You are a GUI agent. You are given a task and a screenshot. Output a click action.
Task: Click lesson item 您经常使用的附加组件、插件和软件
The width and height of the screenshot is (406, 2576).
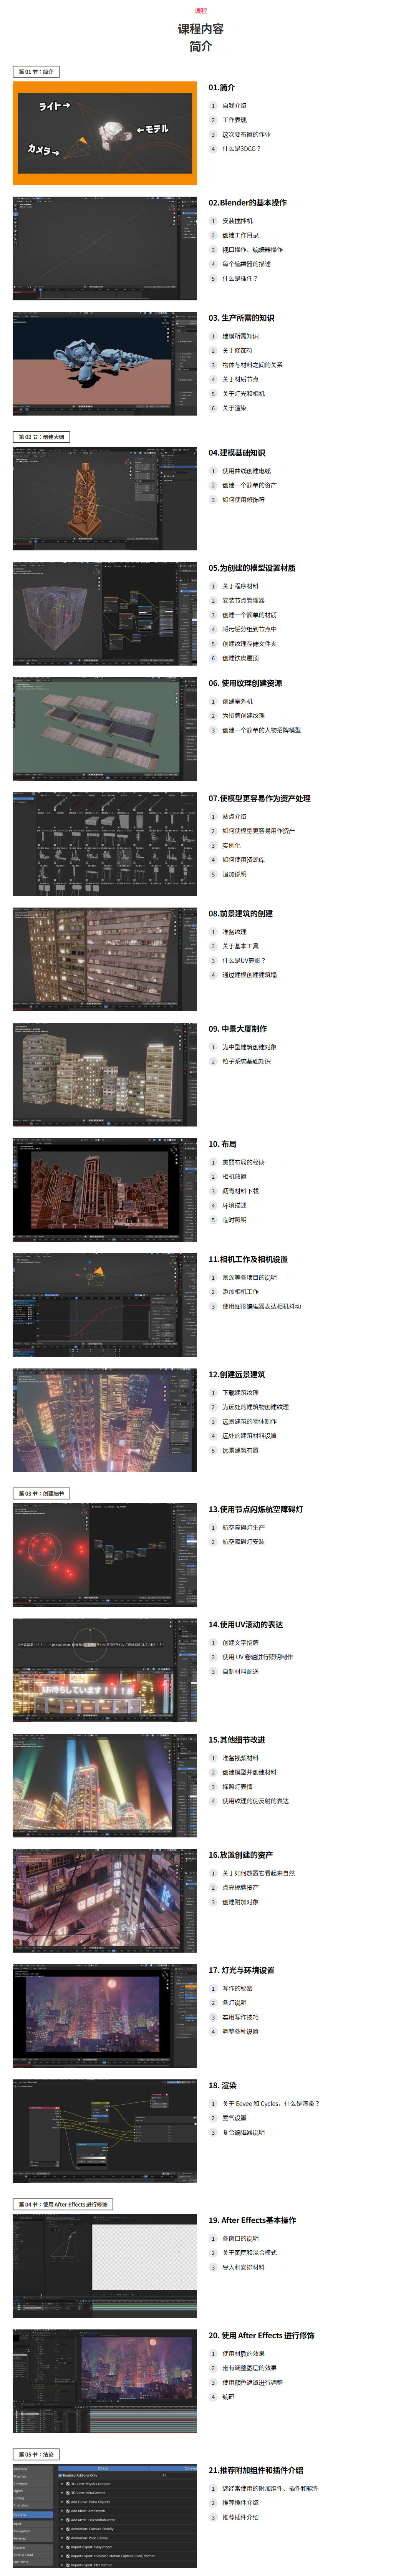271,2488
